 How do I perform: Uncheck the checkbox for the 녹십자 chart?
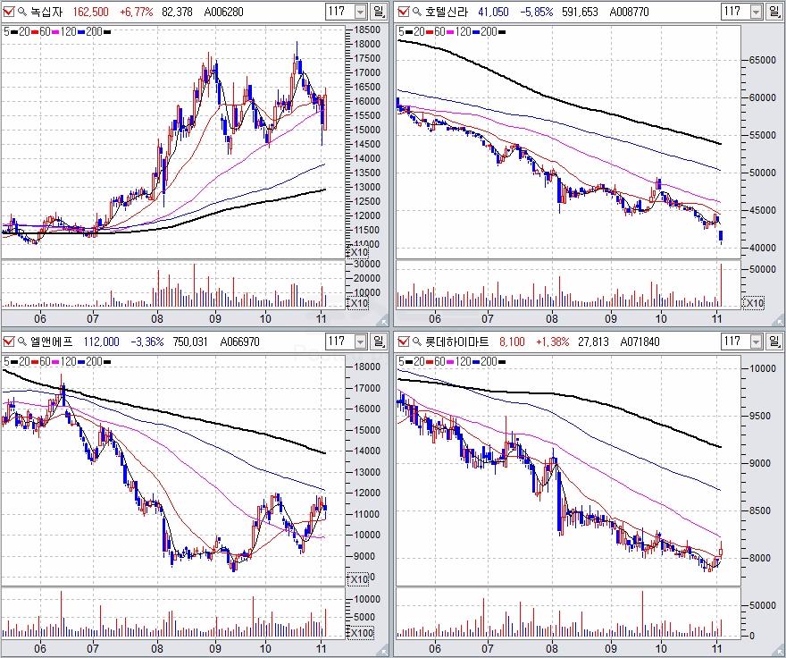(x=9, y=12)
